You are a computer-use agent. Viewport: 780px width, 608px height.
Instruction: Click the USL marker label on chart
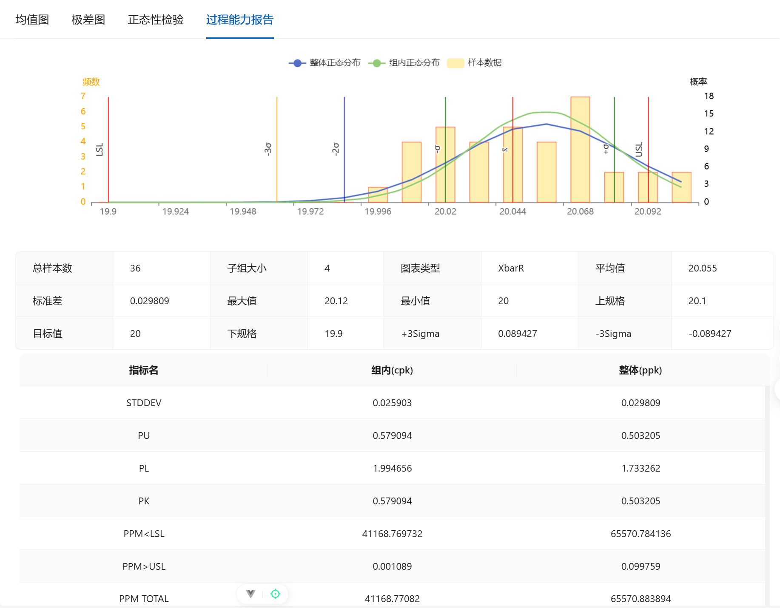click(639, 150)
